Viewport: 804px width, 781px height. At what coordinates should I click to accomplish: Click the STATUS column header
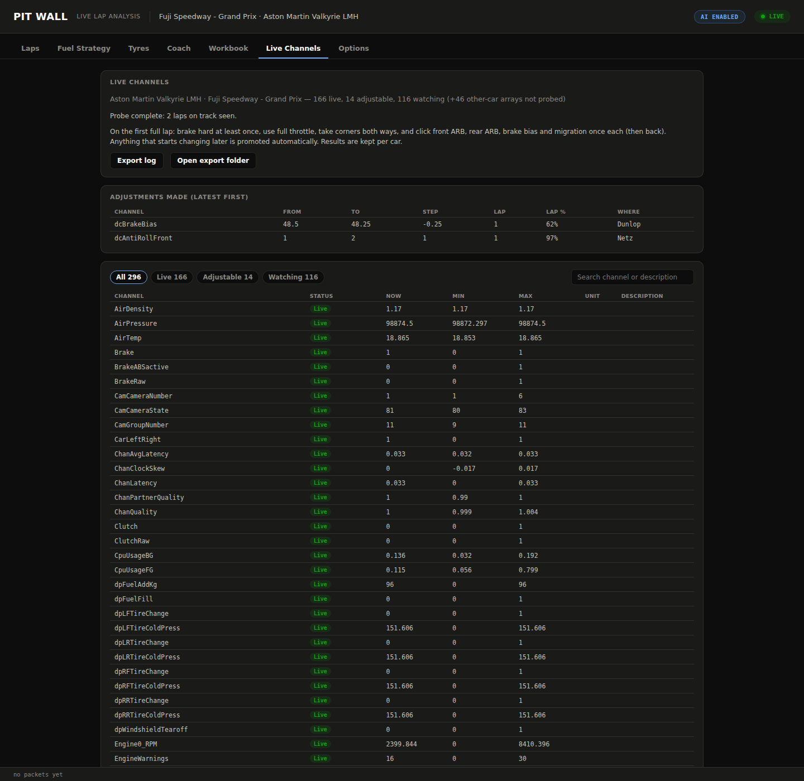tap(321, 296)
